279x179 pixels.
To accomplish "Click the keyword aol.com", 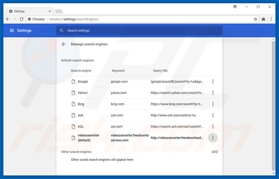I will click(117, 126).
